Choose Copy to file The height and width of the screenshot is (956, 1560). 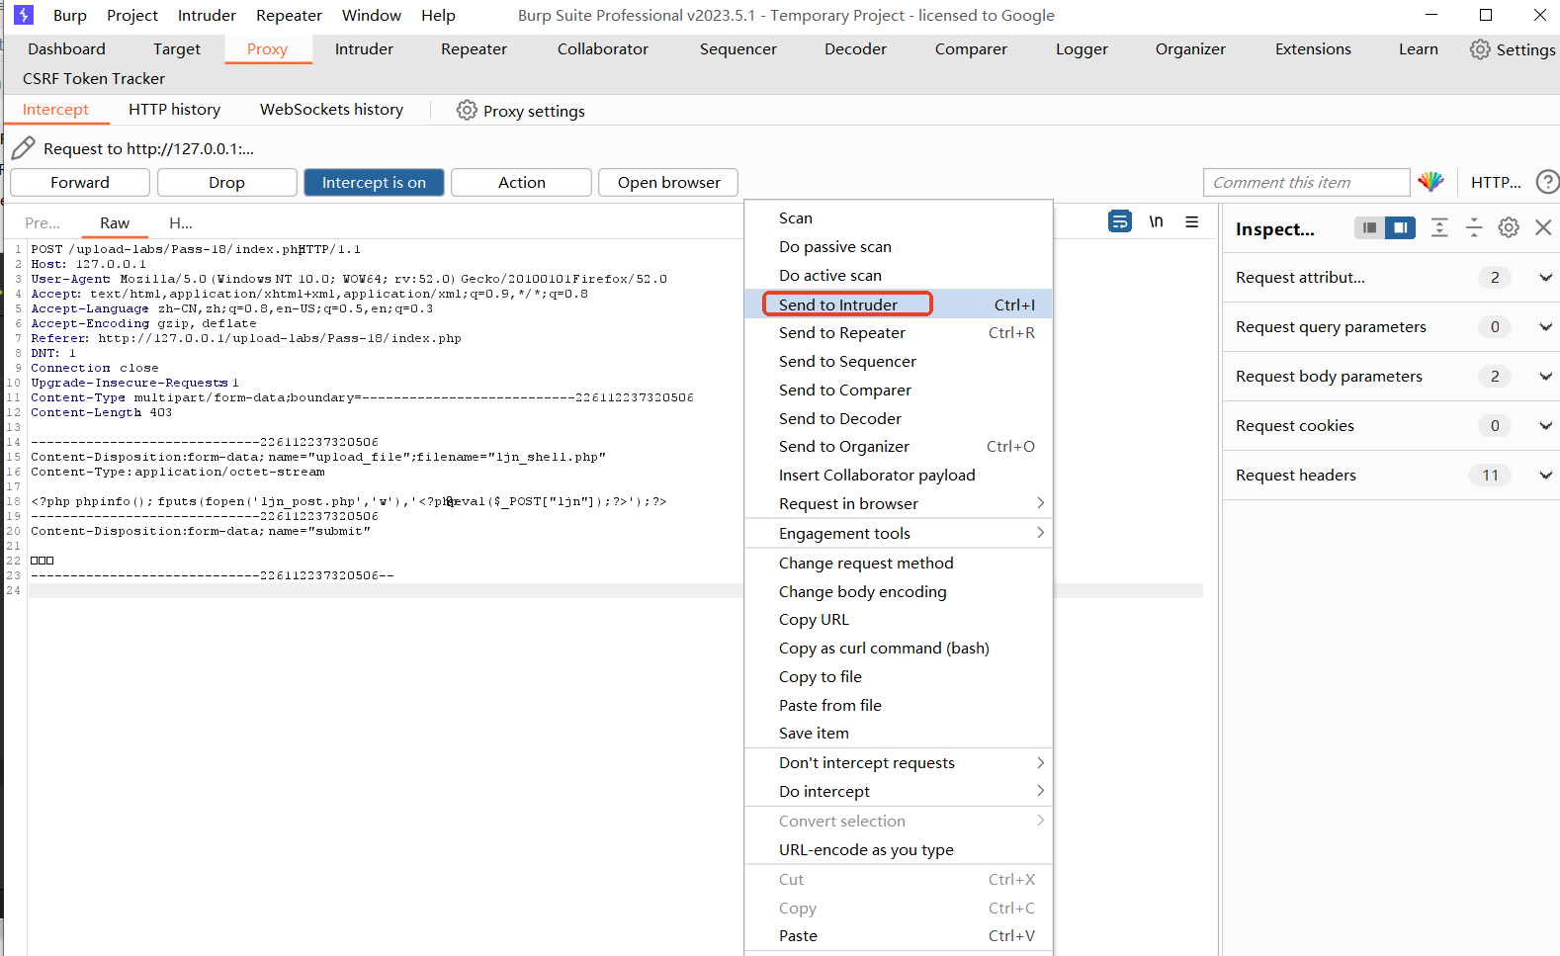click(x=899, y=677)
